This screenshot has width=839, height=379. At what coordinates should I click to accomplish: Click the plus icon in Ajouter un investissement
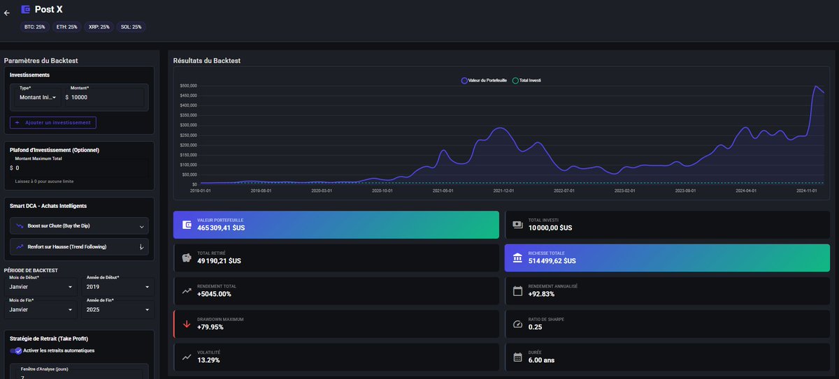tap(17, 122)
